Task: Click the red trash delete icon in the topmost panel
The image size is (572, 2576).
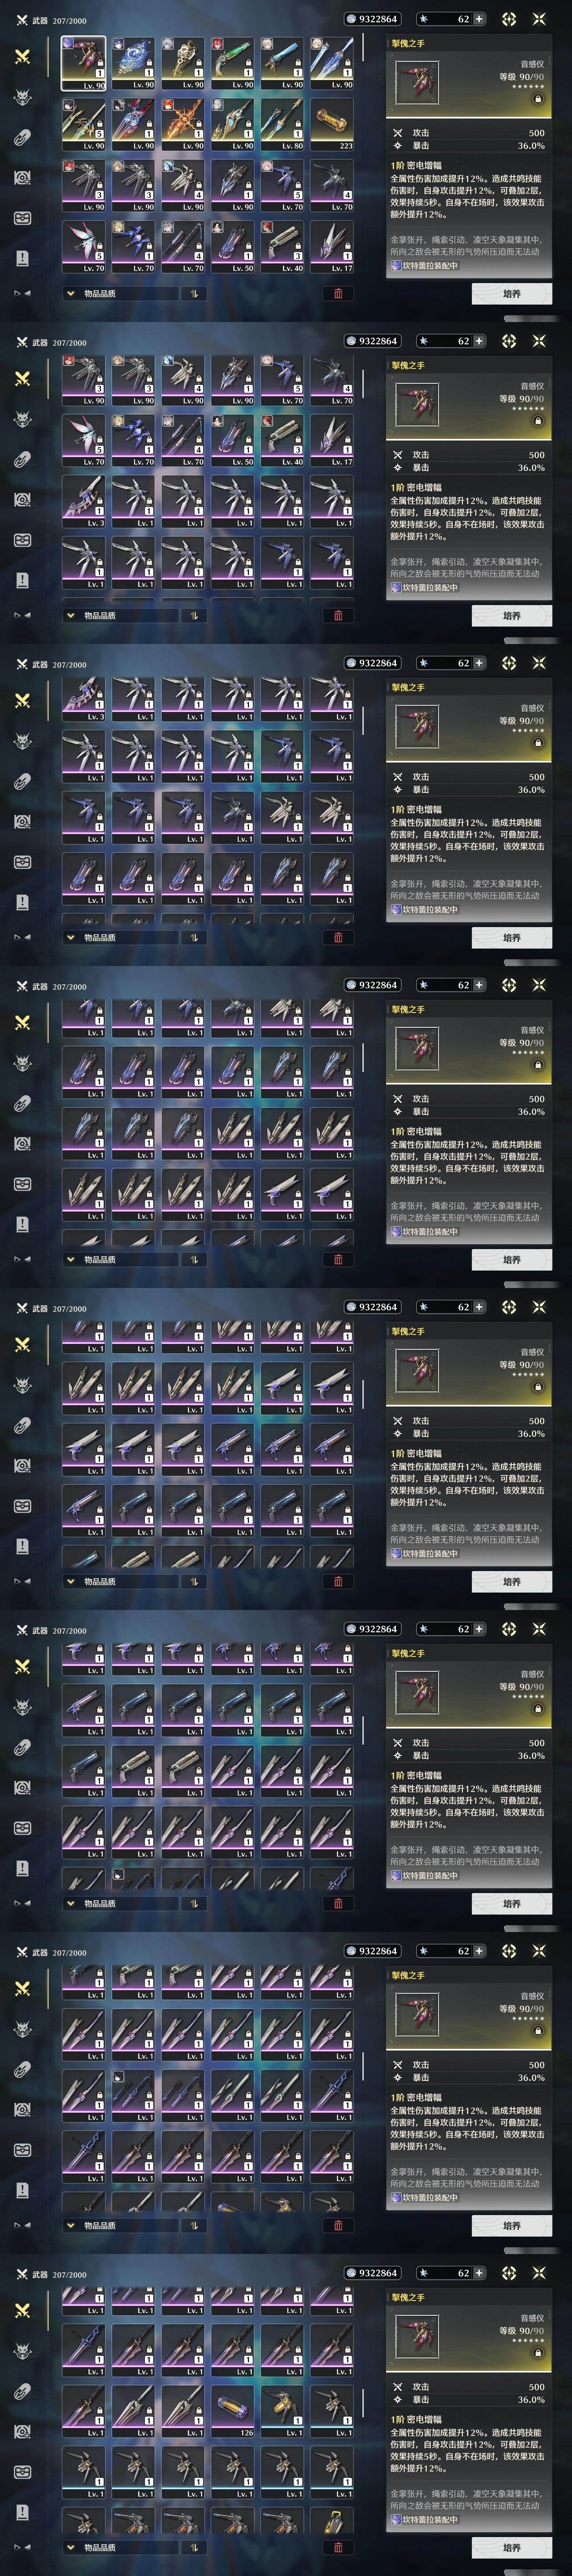Action: pyautogui.click(x=337, y=294)
